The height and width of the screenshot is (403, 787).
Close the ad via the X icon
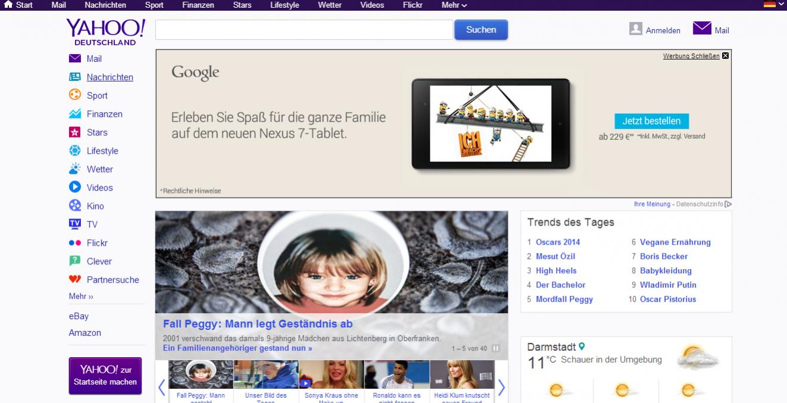click(x=725, y=56)
